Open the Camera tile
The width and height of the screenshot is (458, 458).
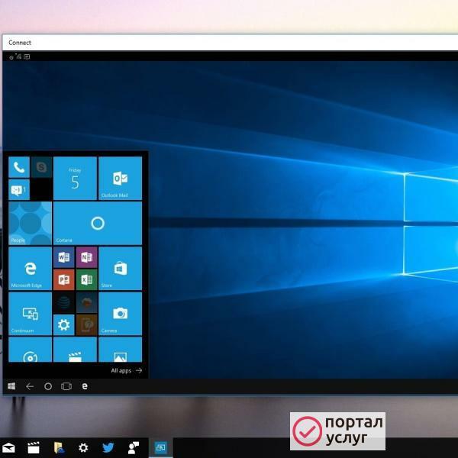121,314
